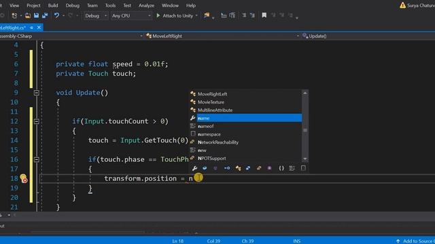
Task: Collapse the if(touch.phase) block on line 16
Action: coord(36,159)
